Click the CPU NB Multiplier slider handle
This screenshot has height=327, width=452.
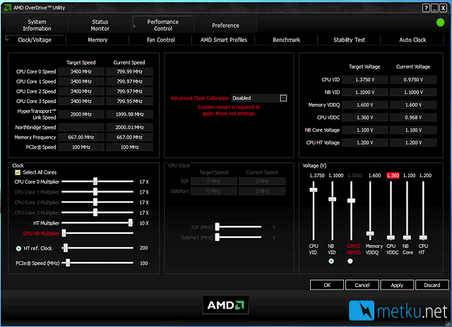pos(64,233)
